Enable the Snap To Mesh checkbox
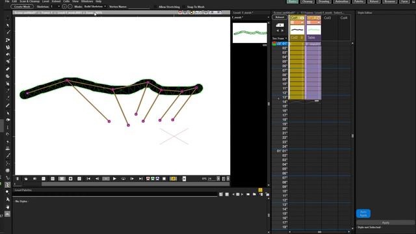Image resolution: width=416 pixels, height=234 pixels. pyautogui.click(x=184, y=7)
